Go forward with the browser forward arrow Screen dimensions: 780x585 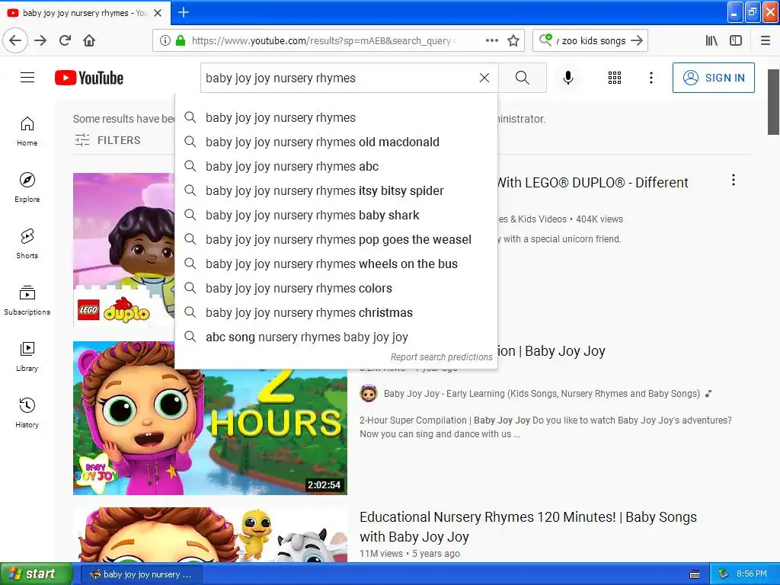40,40
